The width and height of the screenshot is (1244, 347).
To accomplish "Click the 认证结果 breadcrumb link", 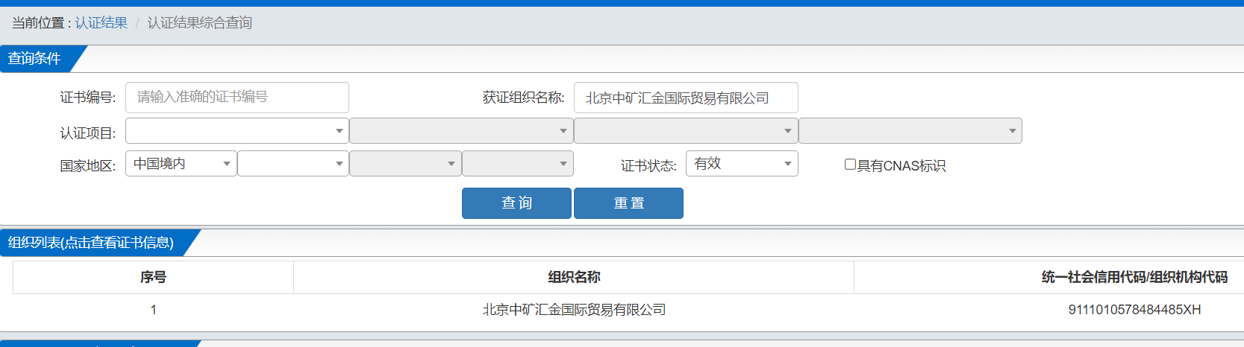I will click(x=101, y=23).
